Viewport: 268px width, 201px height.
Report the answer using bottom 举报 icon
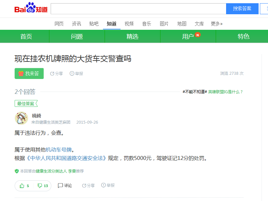tap(103, 185)
